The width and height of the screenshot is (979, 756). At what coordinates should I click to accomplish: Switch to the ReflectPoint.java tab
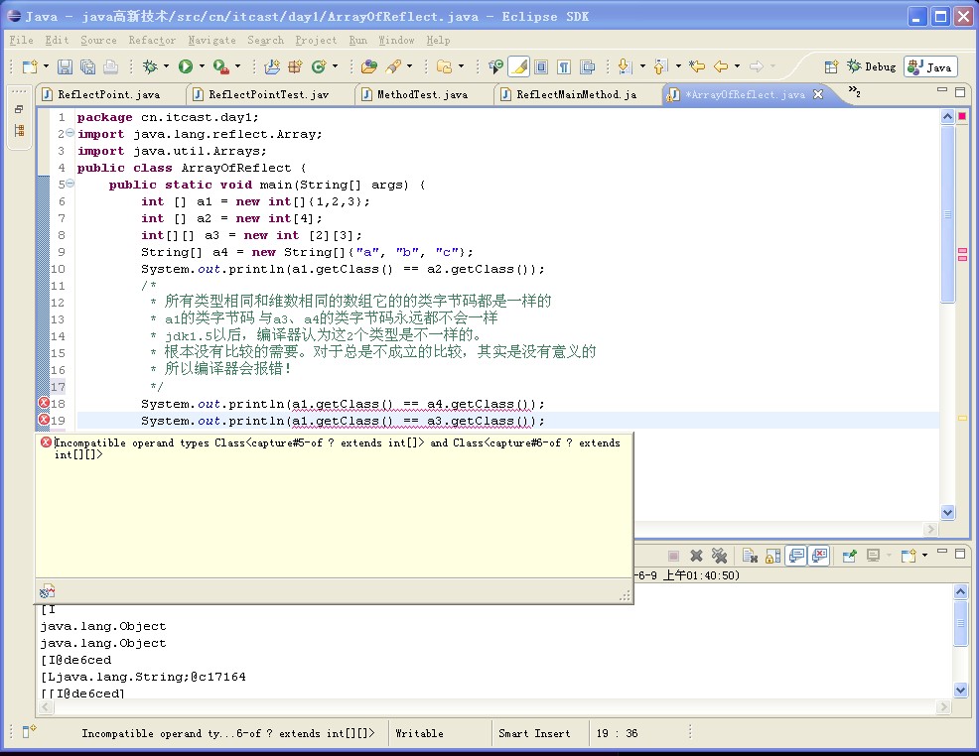tap(107, 94)
